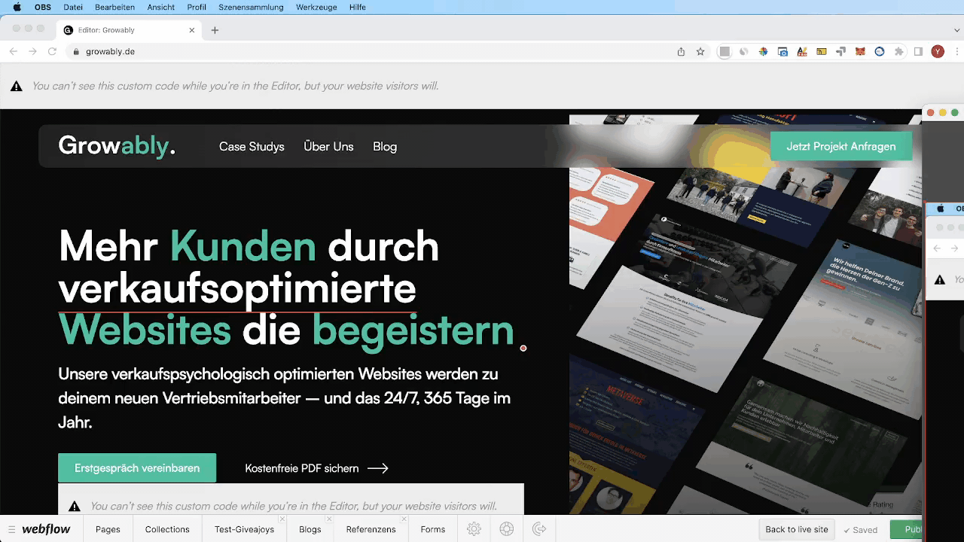Viewport: 964px width, 542px height.
Task: Open a new browser tab
Action: pos(215,30)
